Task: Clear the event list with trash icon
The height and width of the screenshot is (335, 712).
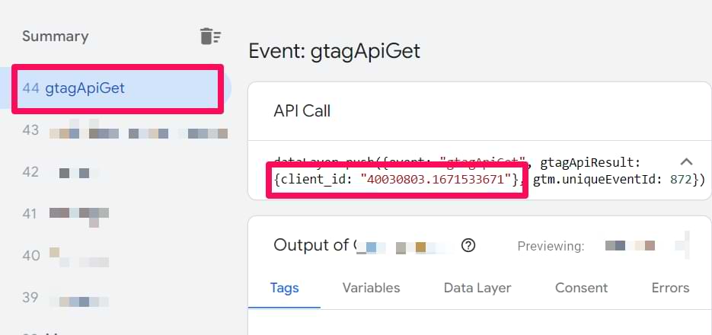Action: pos(209,37)
